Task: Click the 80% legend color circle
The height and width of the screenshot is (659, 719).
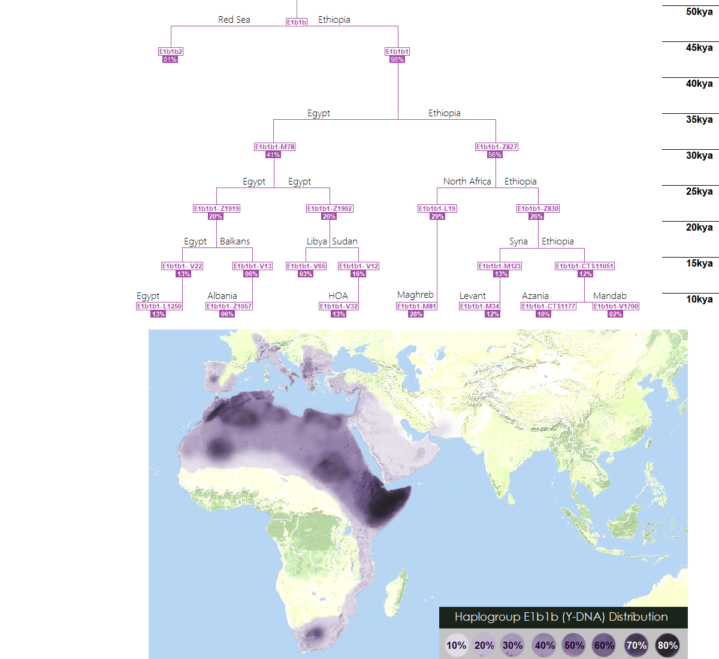Action: pos(667,645)
